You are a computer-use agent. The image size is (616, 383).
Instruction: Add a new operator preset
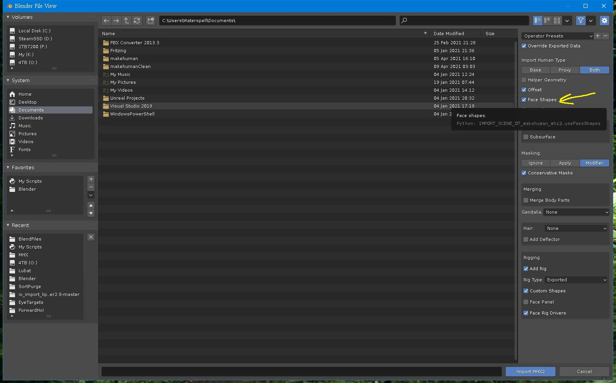click(x=598, y=36)
